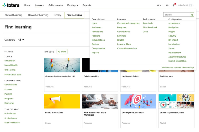This screenshot has height=132, width=199.
Task: Filter by Leadership topic
Action: (9, 60)
